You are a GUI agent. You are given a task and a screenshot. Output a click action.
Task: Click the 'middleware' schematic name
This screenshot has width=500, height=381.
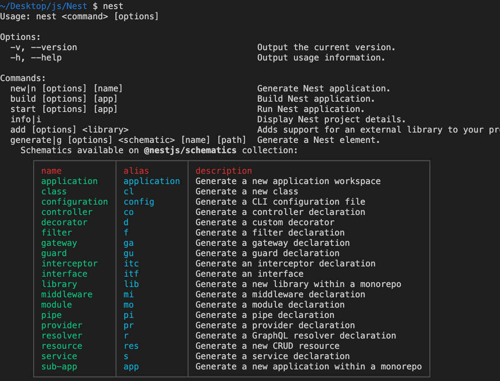pos(67,294)
